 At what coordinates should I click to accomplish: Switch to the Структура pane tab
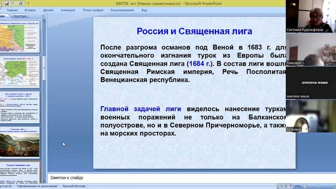pyautogui.click(x=19, y=16)
